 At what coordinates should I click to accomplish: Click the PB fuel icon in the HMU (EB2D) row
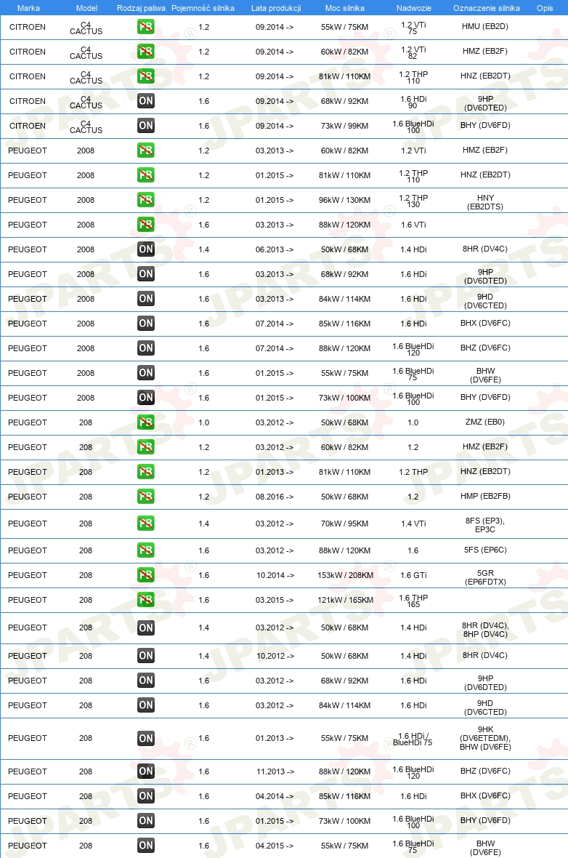click(145, 27)
